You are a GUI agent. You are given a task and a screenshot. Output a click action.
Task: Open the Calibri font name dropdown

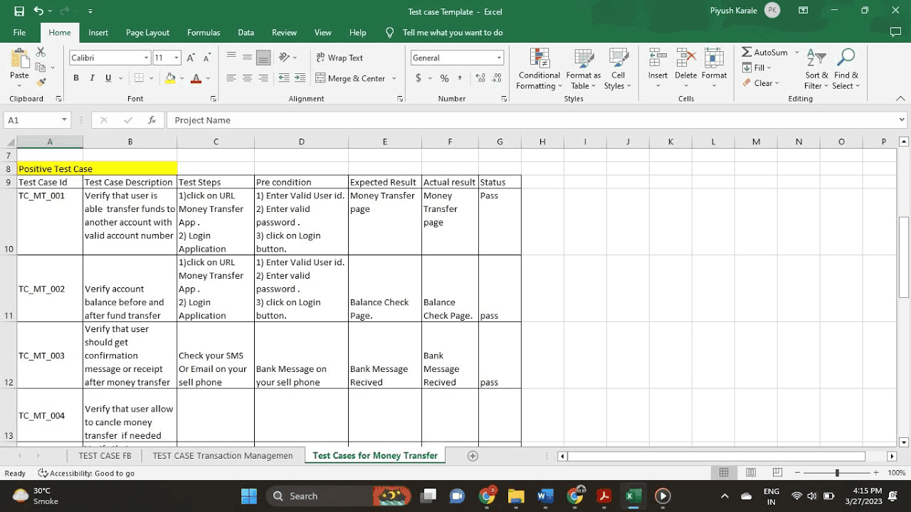(x=147, y=58)
